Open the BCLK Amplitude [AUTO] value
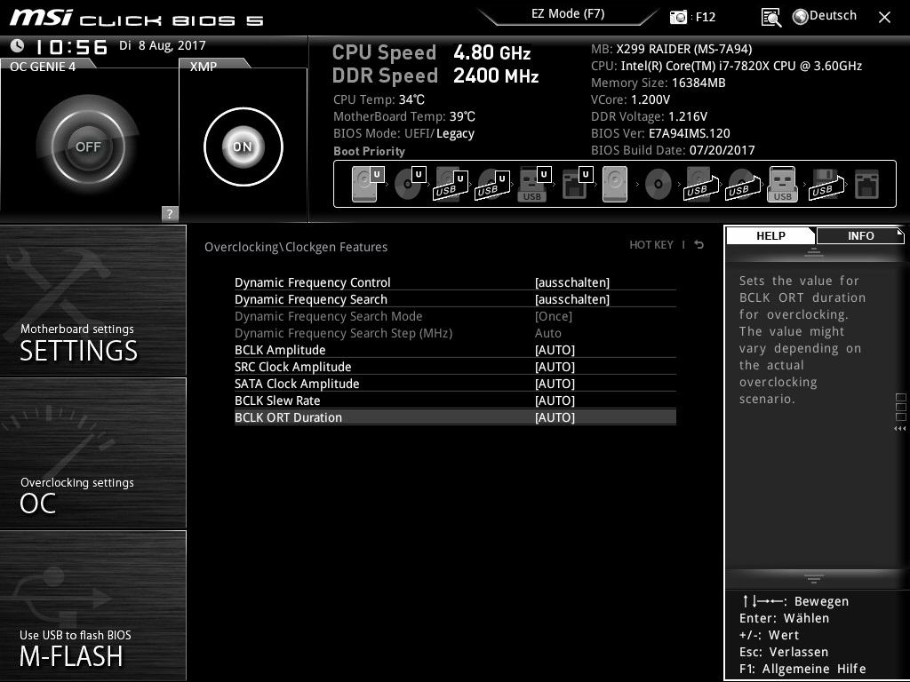Screen dimensions: 910x682 pyautogui.click(x=555, y=350)
